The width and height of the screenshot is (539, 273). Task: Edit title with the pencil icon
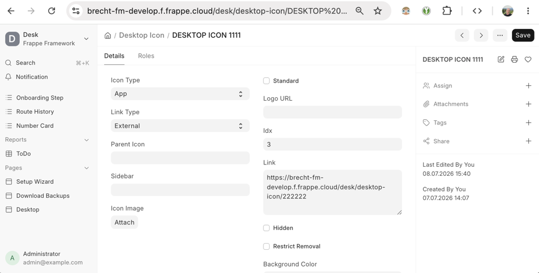pyautogui.click(x=501, y=59)
